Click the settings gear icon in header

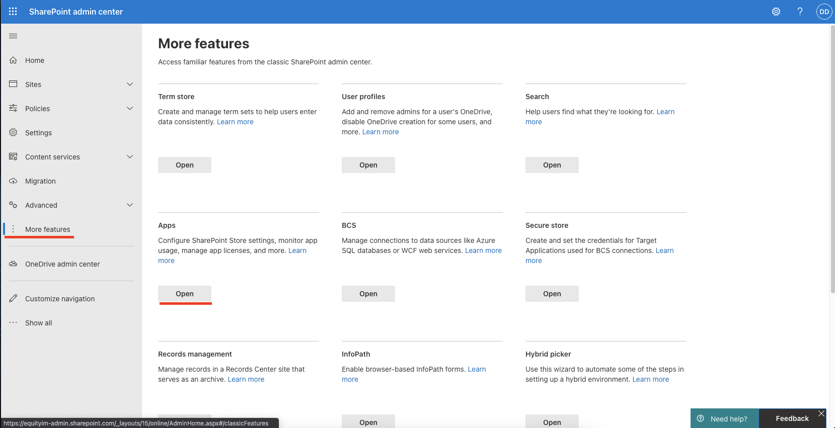(776, 12)
